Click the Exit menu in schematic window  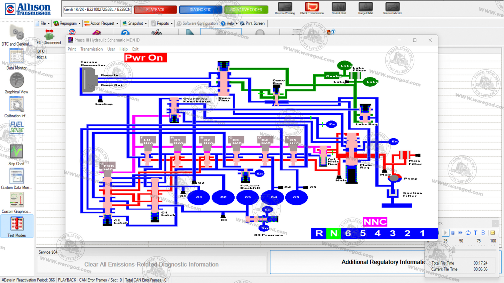coord(135,49)
